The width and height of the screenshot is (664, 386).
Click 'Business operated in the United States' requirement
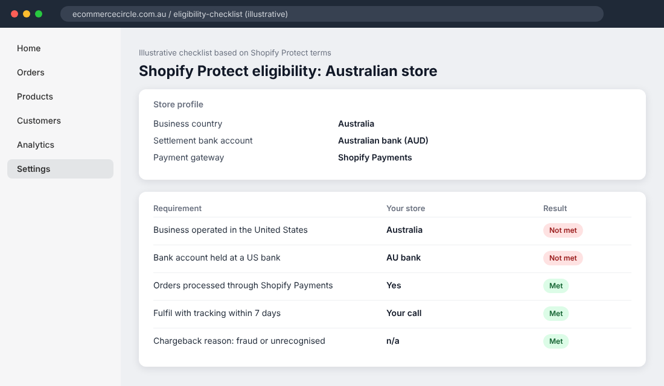click(x=231, y=230)
